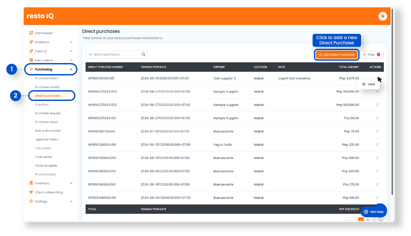
Task: Open Purchase receipt in sidebar
Action: click(47, 87)
